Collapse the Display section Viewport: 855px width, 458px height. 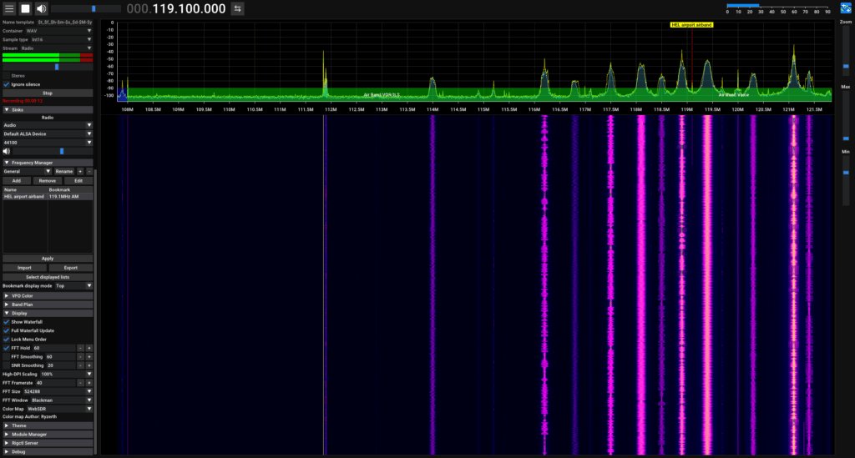tap(48, 314)
